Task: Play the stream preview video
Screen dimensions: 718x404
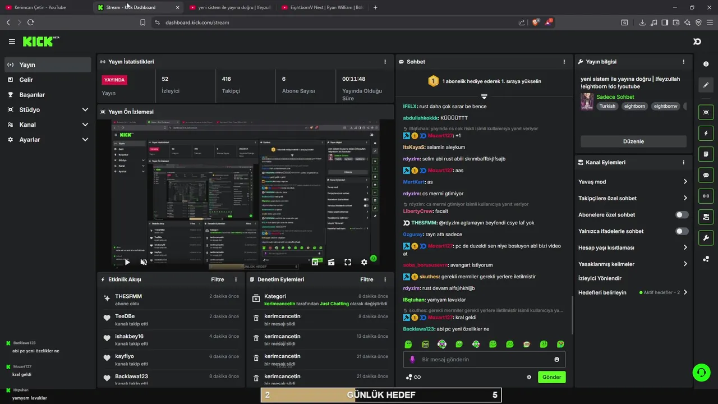Action: (127, 262)
